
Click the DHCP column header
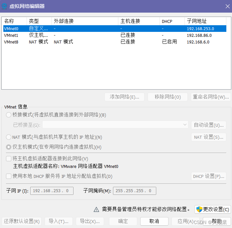[172, 21]
